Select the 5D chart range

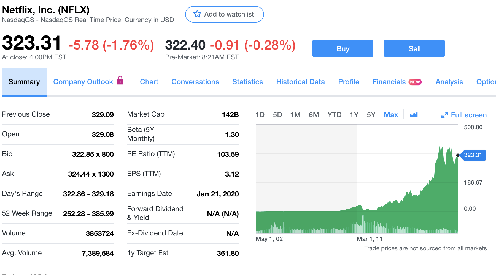click(277, 115)
